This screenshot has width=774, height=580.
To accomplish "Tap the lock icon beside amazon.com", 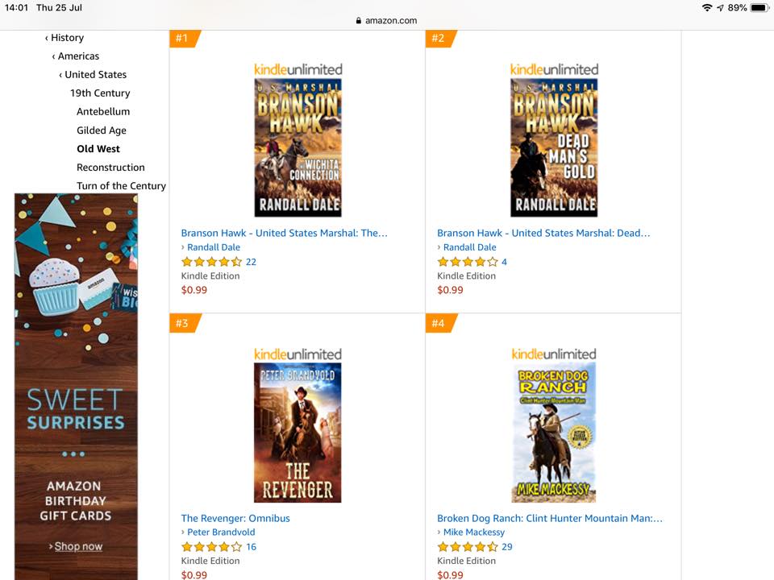I will pyautogui.click(x=358, y=21).
